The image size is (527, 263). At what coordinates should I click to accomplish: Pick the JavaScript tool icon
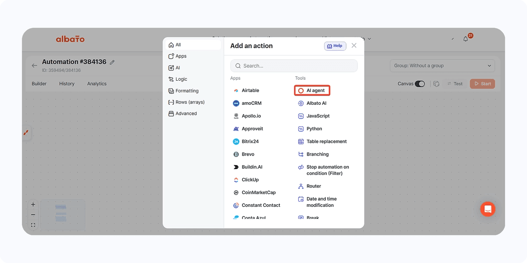301,116
